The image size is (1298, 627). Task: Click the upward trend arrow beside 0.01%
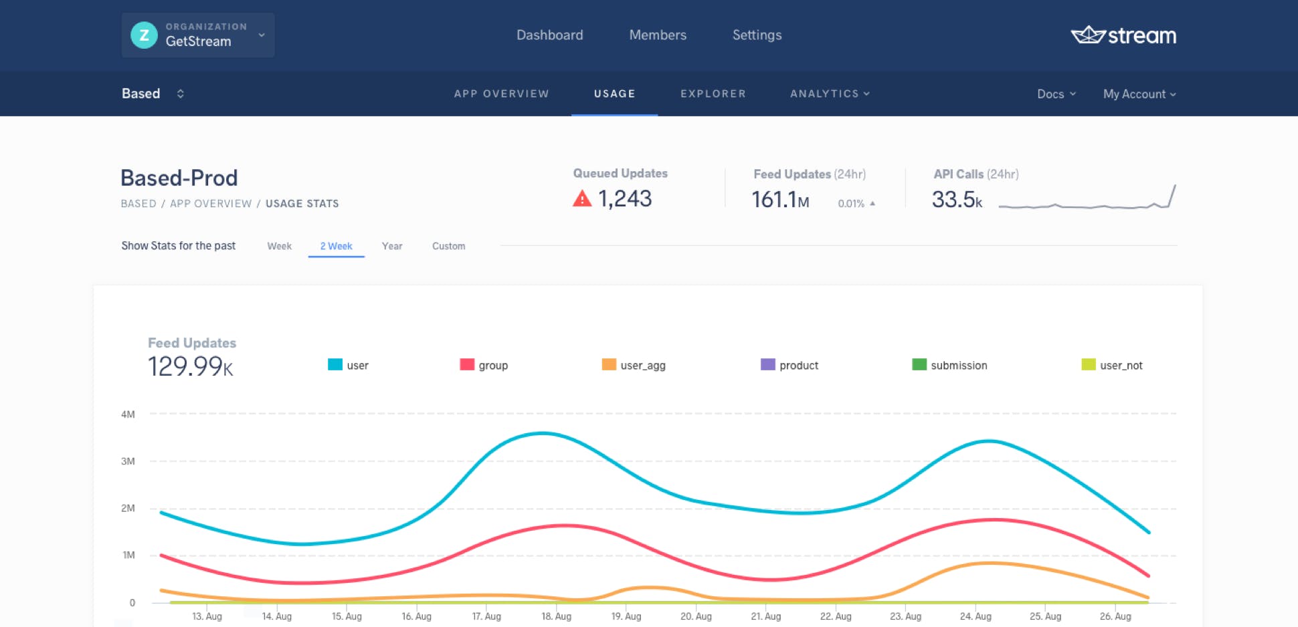pos(873,204)
